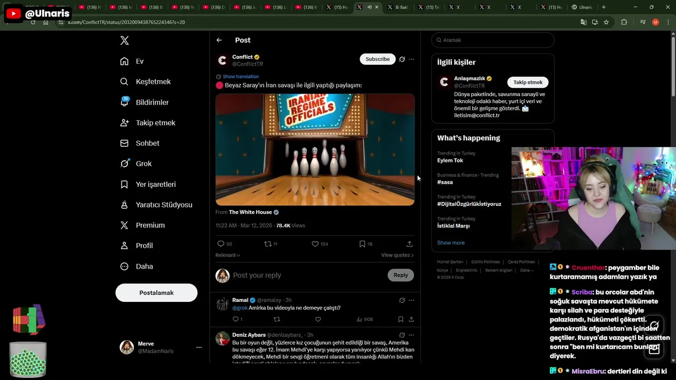
Task: Open Hizmet Şartları footer link
Action: (x=450, y=262)
